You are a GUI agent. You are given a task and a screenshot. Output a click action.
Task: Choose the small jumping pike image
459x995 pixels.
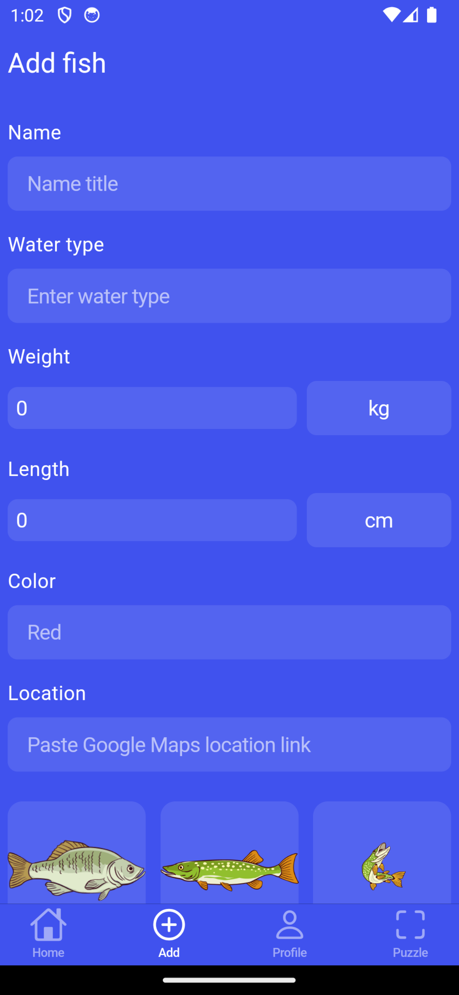(382, 867)
